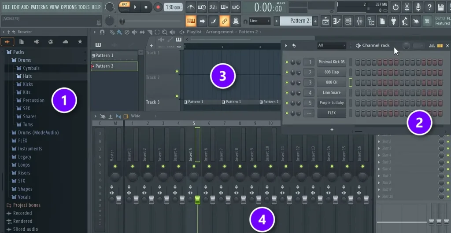Mute the 808 CH channel green light
Screen dimensions: 451x233
(287, 83)
